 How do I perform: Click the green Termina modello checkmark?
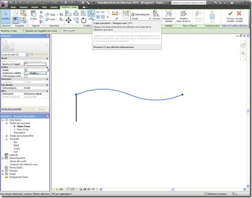[x=230, y=16]
